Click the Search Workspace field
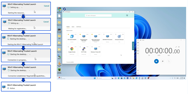This screenshot has height=94, width=188. coord(98,16)
